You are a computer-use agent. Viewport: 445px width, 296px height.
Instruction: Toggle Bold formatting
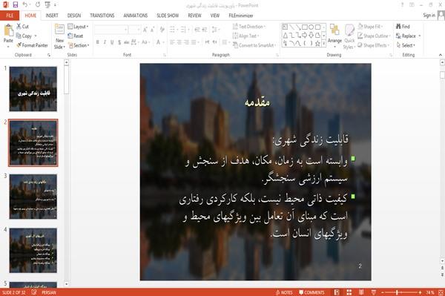97,42
